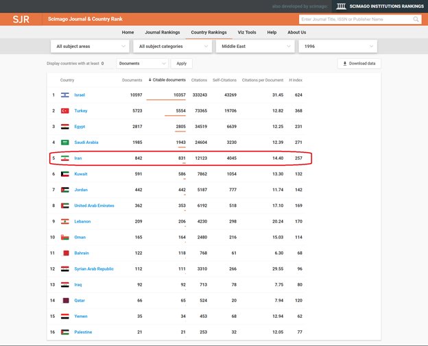Click the Download data button
The height and width of the screenshot is (346, 428).
tap(359, 64)
